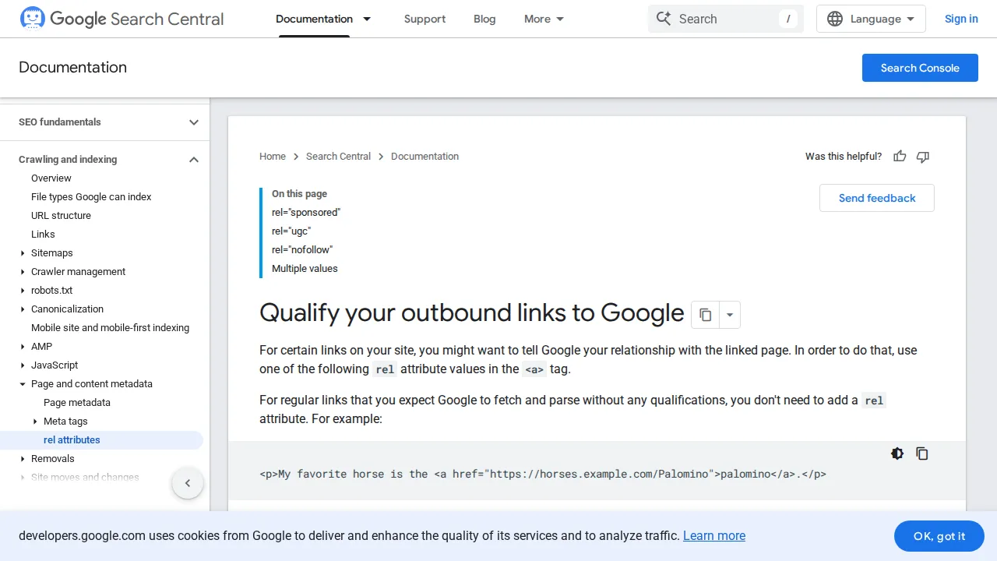Copy the page title via its copy icon
The image size is (997, 561).
[x=705, y=314]
